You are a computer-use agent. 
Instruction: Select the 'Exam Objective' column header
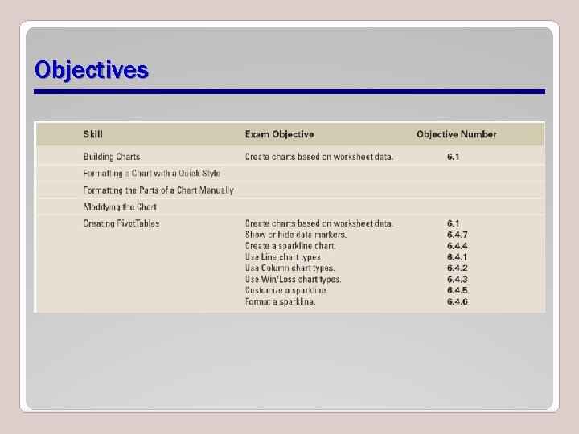(x=280, y=134)
